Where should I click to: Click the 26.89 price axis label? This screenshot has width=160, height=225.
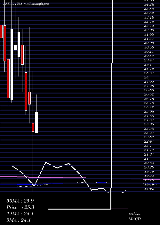pos(149,90)
